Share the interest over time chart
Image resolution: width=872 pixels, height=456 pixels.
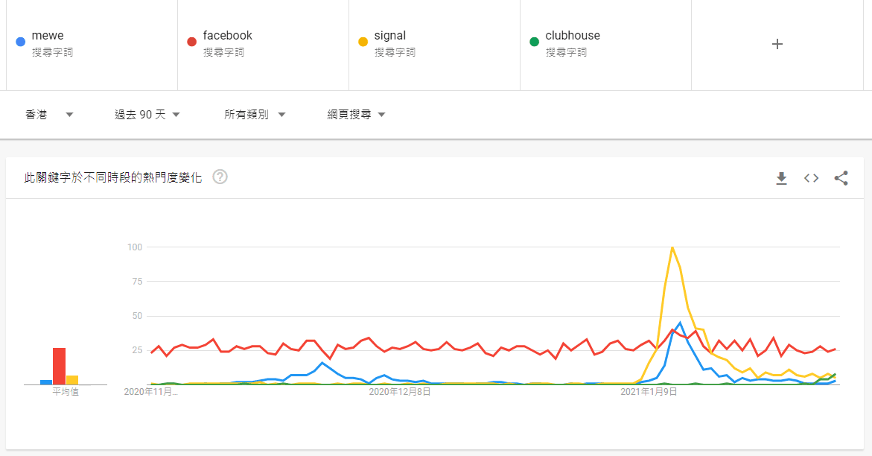point(841,178)
